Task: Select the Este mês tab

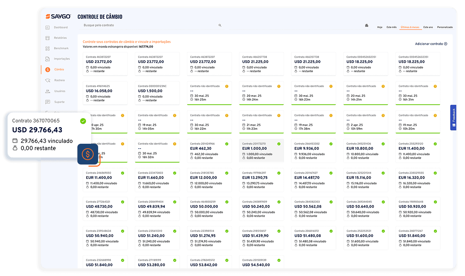Action: 391,27
